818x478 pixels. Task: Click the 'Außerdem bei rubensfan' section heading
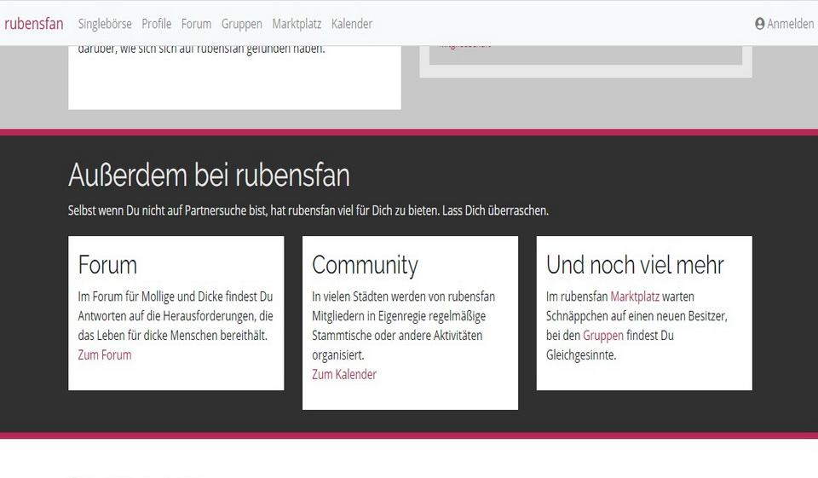pyautogui.click(x=209, y=176)
